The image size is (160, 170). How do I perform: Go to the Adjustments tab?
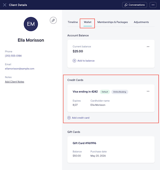pyautogui.click(x=141, y=22)
